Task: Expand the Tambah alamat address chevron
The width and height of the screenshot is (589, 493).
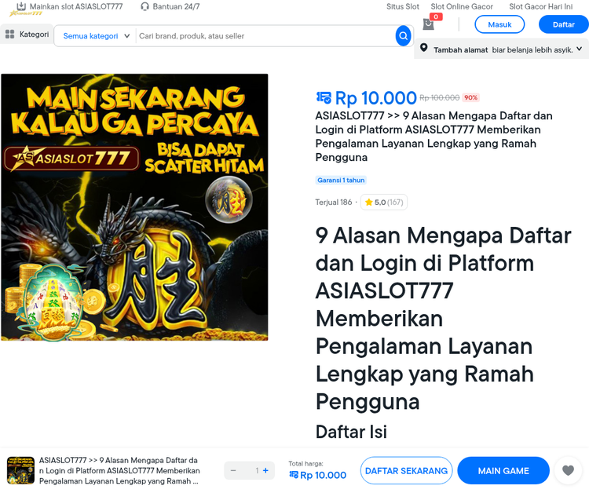Action: 580,49
